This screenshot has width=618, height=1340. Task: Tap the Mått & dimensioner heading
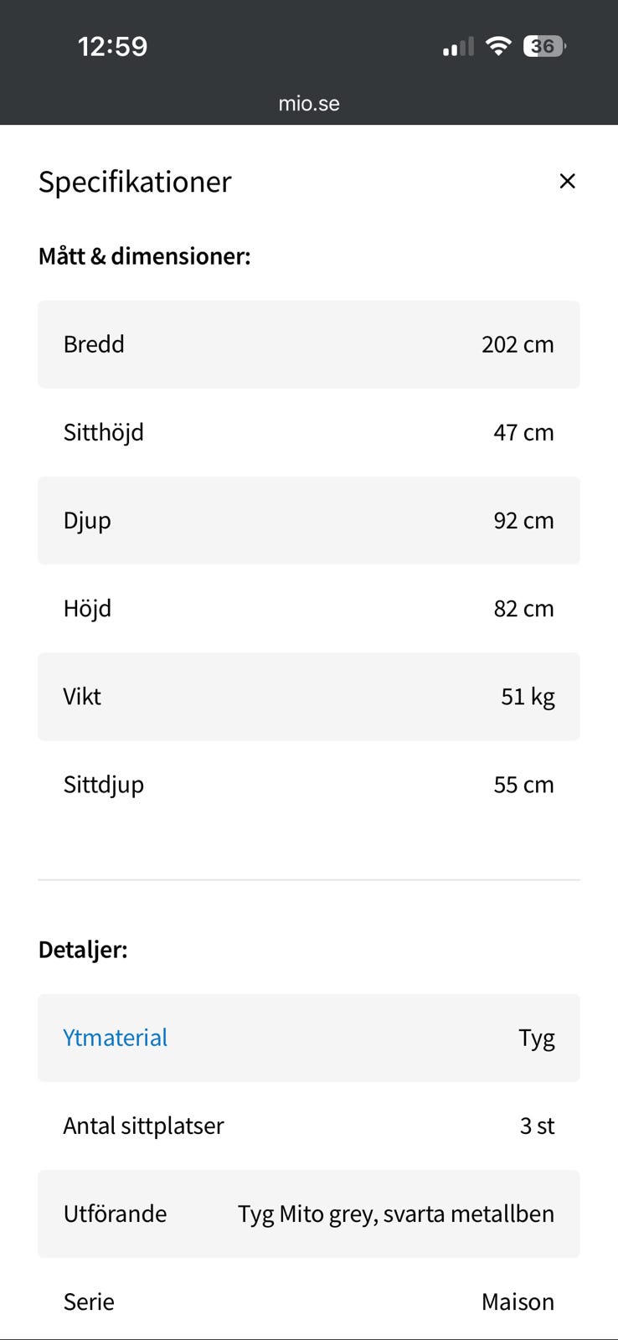point(145,255)
